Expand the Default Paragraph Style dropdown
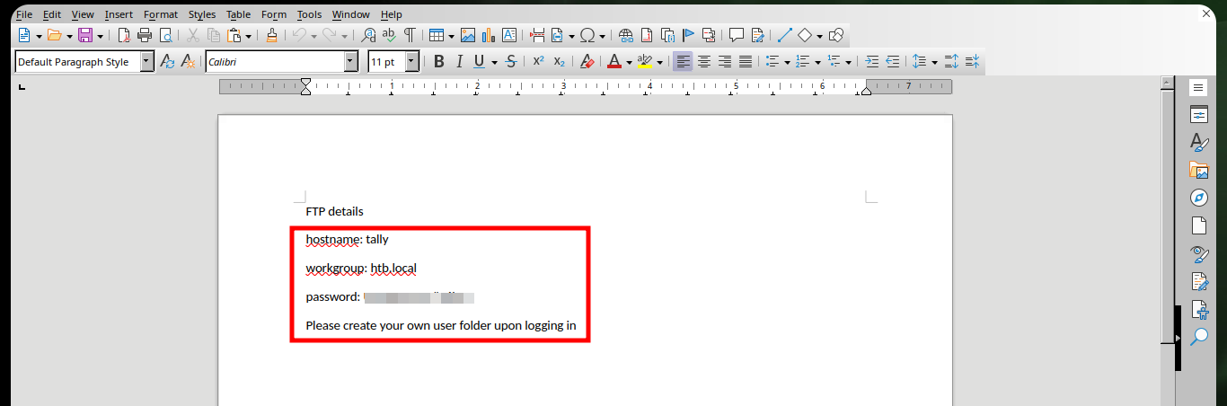The image size is (1227, 406). (x=146, y=61)
